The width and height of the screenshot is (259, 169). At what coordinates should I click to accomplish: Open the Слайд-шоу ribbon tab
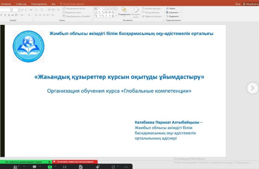coord(21,4)
